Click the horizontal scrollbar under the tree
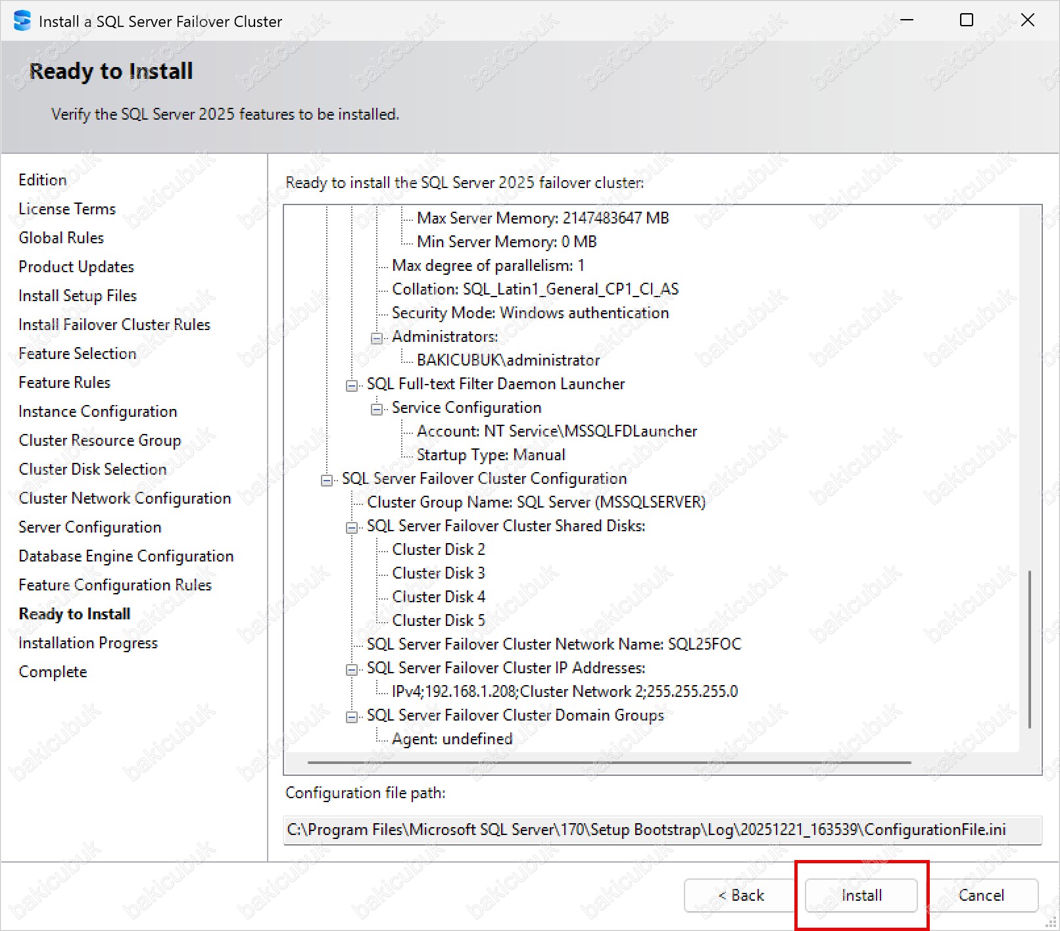The width and height of the screenshot is (1060, 931). tap(609, 763)
